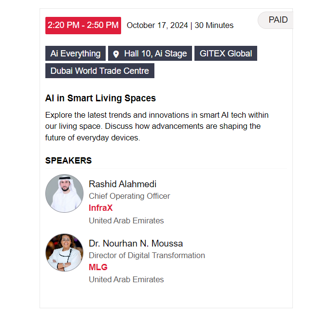This screenshot has width=331, height=316.
Task: Click the name Dr. Nourhan N. Moussa
Action: (x=136, y=243)
